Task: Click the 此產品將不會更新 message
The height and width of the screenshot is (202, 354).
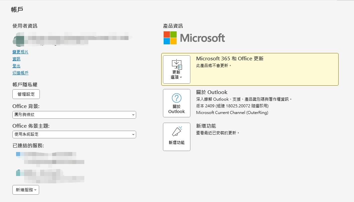Action: tap(213, 66)
